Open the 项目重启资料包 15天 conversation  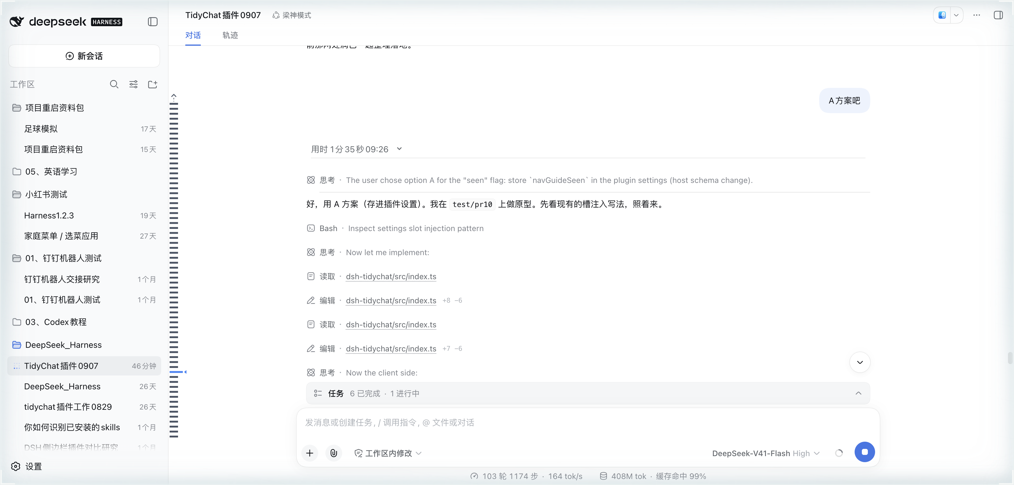(84, 149)
